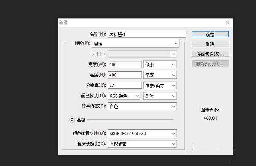
Task: Click the 颜色模式(M) label
Action: click(x=93, y=96)
